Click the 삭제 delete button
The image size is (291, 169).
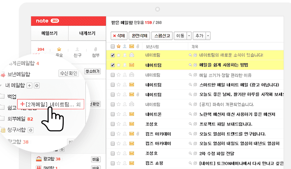click(119, 36)
